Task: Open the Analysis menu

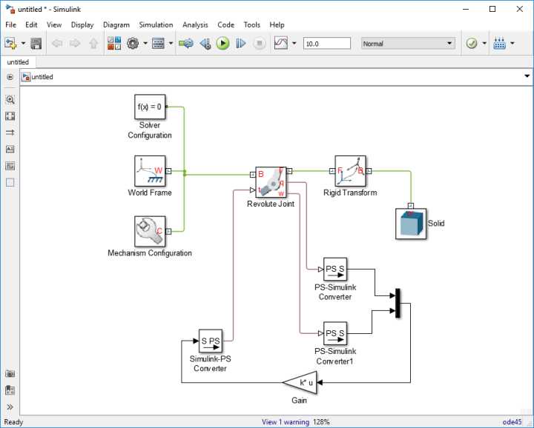Action: pos(195,25)
